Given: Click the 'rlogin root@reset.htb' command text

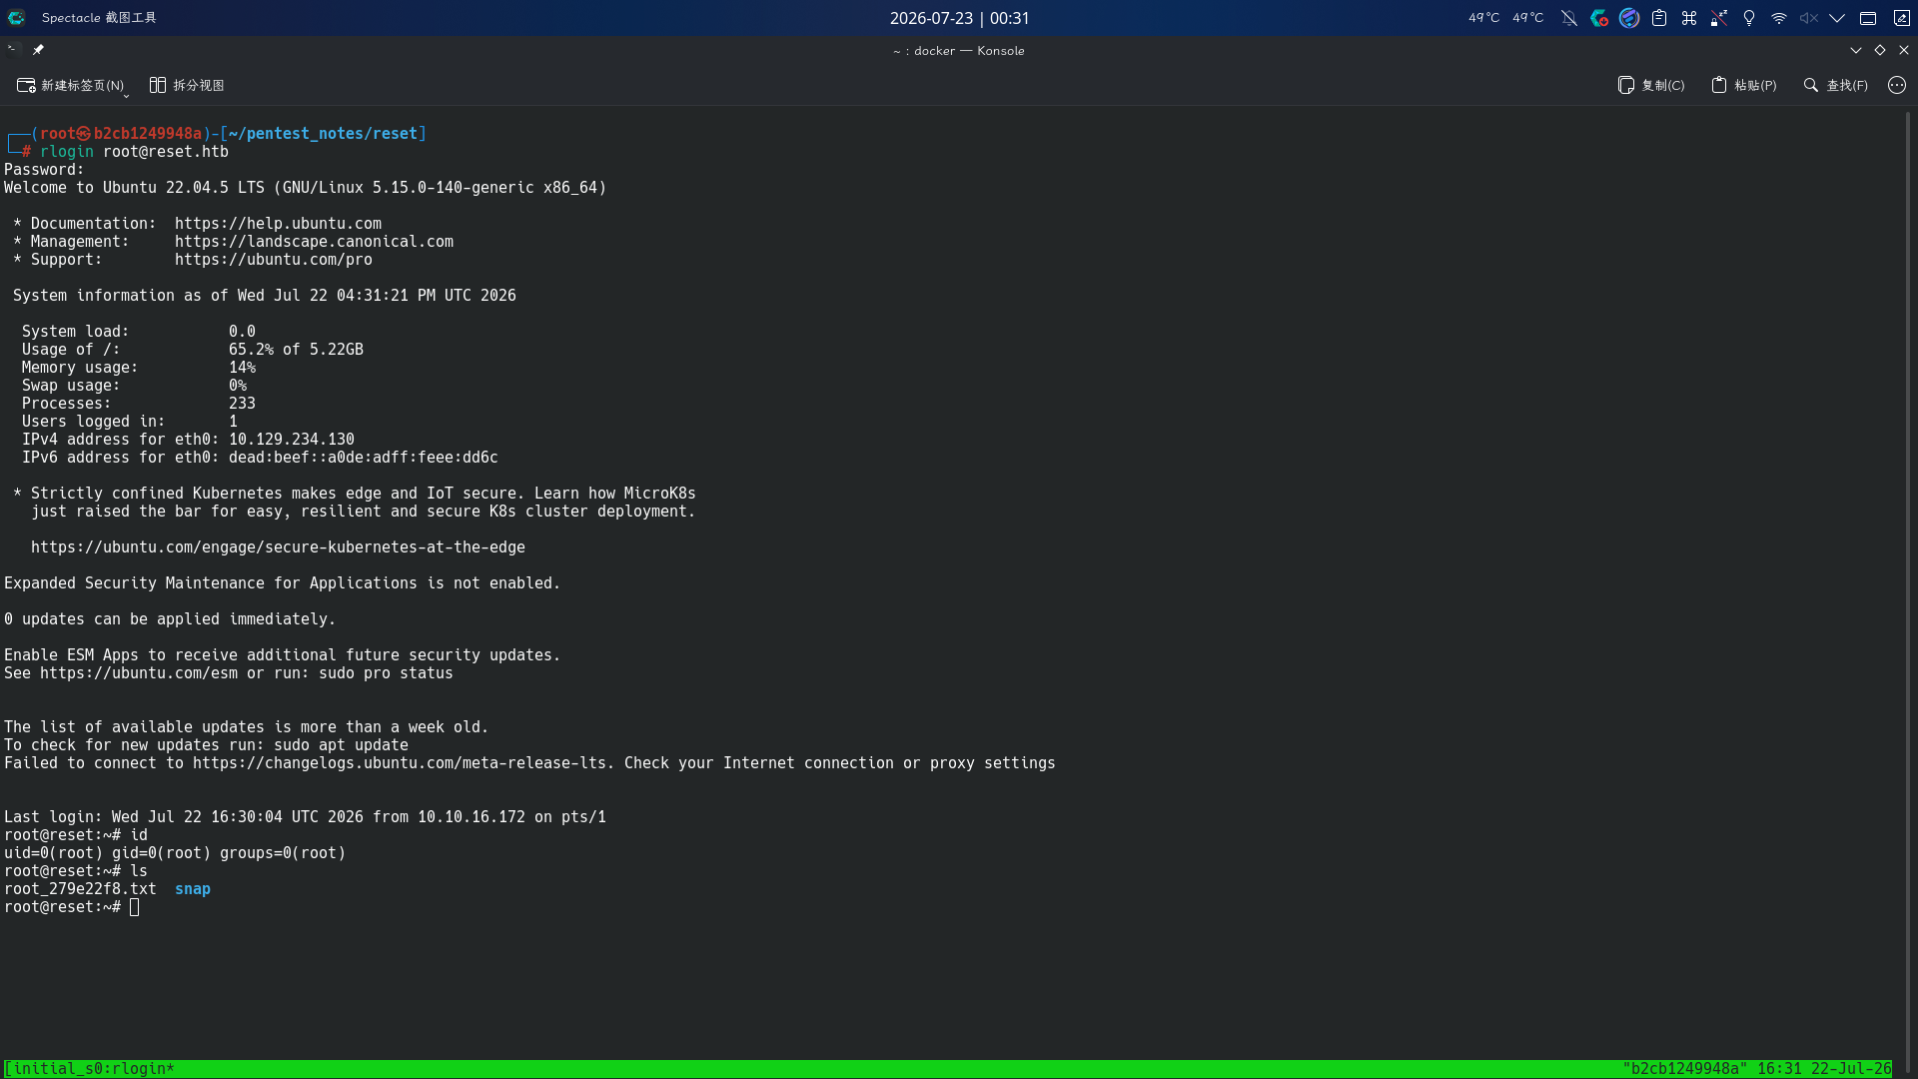Looking at the screenshot, I should tap(134, 152).
